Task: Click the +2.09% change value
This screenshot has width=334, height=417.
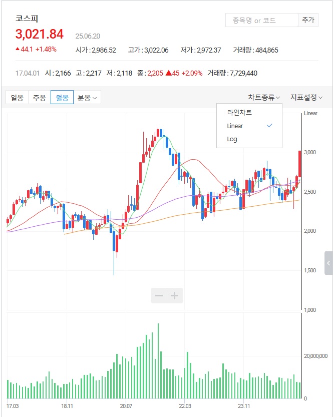Action: (192, 73)
